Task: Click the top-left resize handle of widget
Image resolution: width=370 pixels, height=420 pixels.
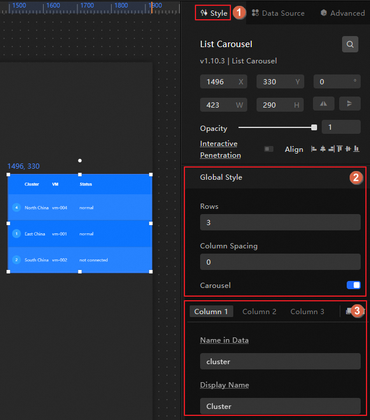Action: [x=8, y=175]
